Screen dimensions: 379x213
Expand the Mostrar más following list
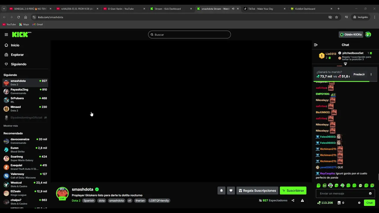[x=11, y=126]
